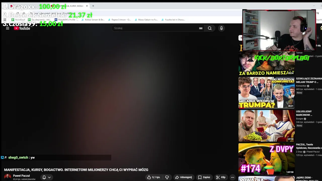Visit Z Dvpy i Paweł Paczul channel

click(x=308, y=152)
